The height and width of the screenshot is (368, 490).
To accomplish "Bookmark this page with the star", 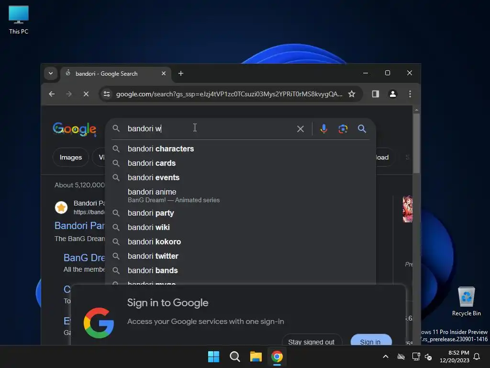I will pyautogui.click(x=352, y=94).
